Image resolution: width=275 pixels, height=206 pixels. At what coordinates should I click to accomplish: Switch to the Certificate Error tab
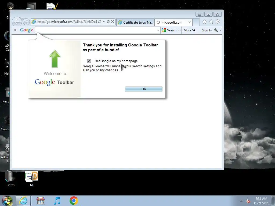coord(135,23)
